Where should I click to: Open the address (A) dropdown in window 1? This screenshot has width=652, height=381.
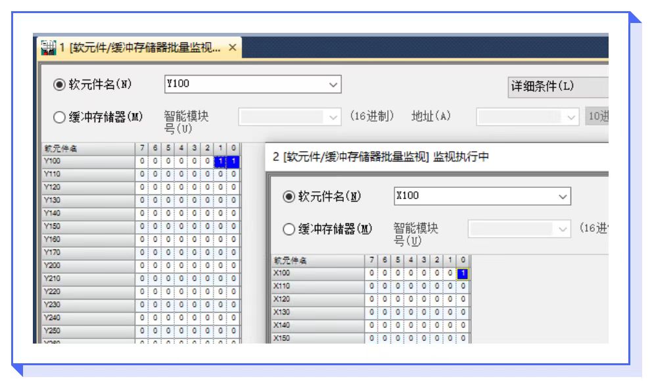point(571,118)
